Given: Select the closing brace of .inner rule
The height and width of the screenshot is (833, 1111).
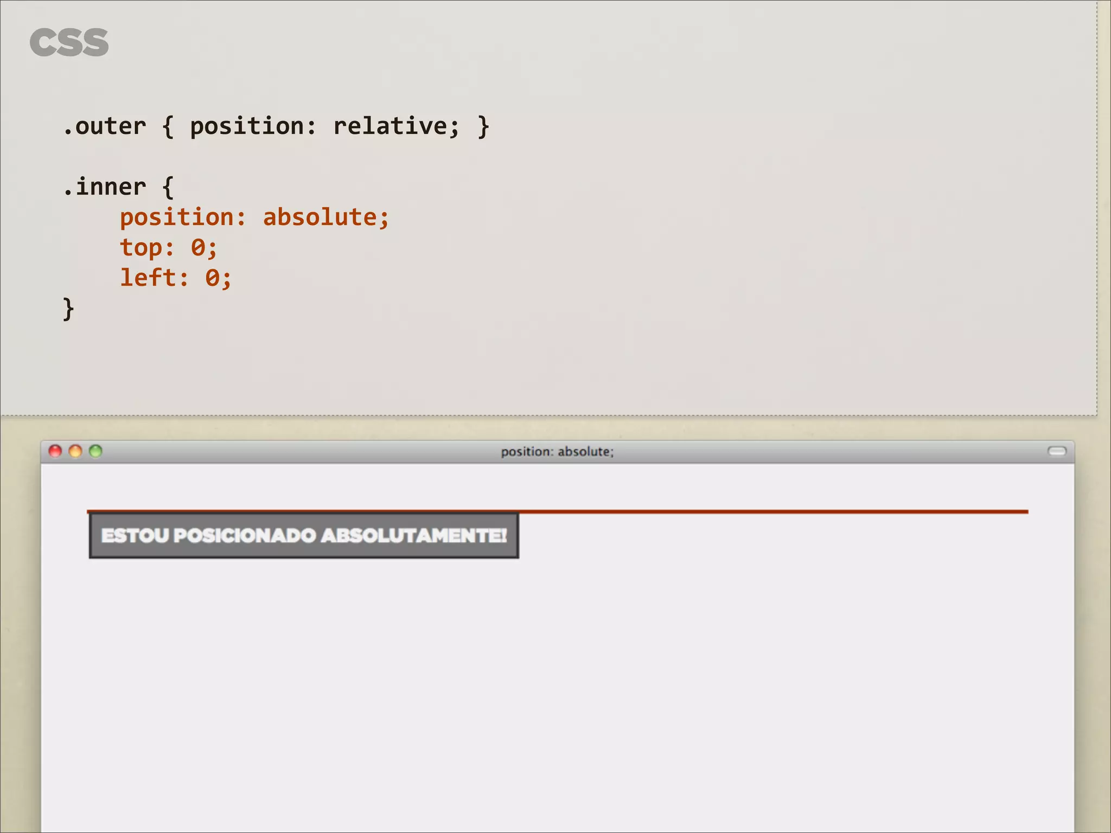Looking at the screenshot, I should (68, 309).
